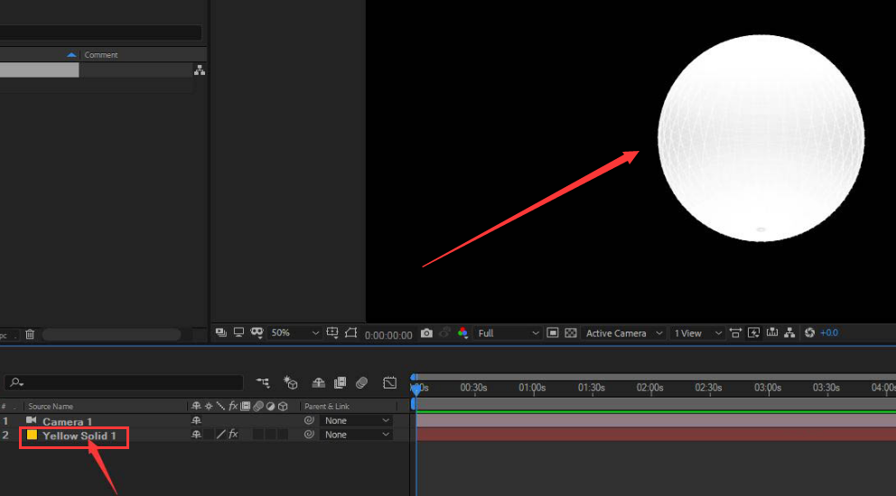The width and height of the screenshot is (896, 496).
Task: Toggle the effects fx switch on Yellow Solid 1
Action: click(232, 435)
